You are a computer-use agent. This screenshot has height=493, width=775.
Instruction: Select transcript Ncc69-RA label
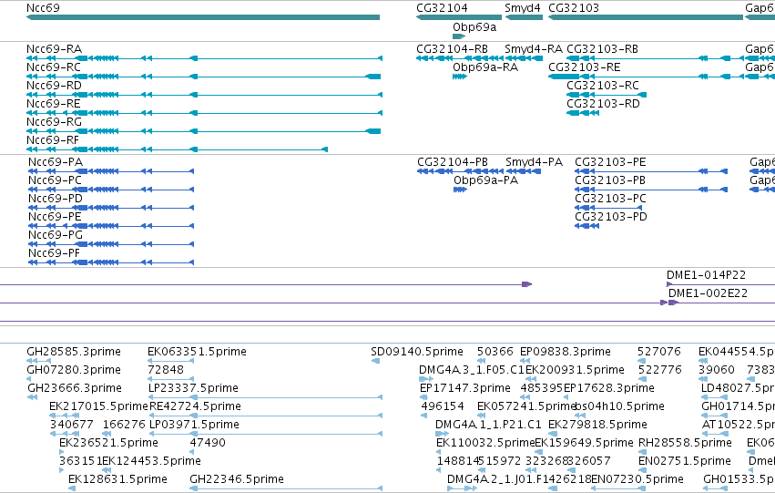54,49
